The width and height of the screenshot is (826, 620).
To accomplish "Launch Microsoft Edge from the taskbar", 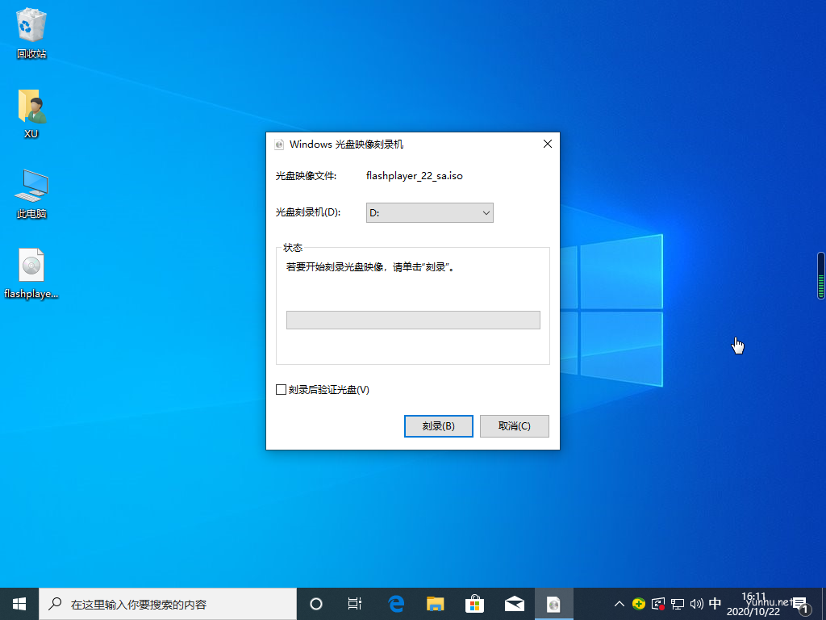I will [395, 604].
